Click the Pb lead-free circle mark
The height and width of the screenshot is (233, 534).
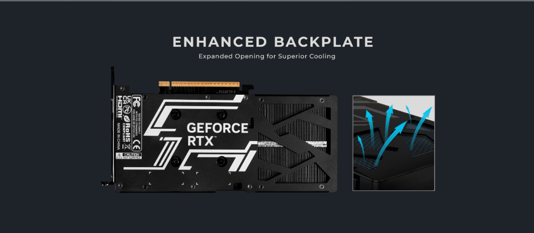click(x=127, y=109)
